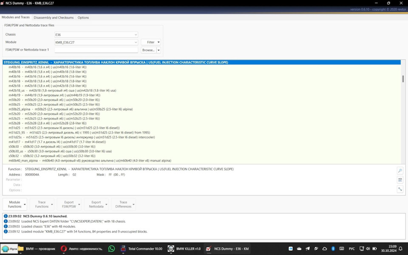The height and width of the screenshot is (255, 408).
Task: Open the BMW explorer folder taskbar item
Action: point(37,249)
